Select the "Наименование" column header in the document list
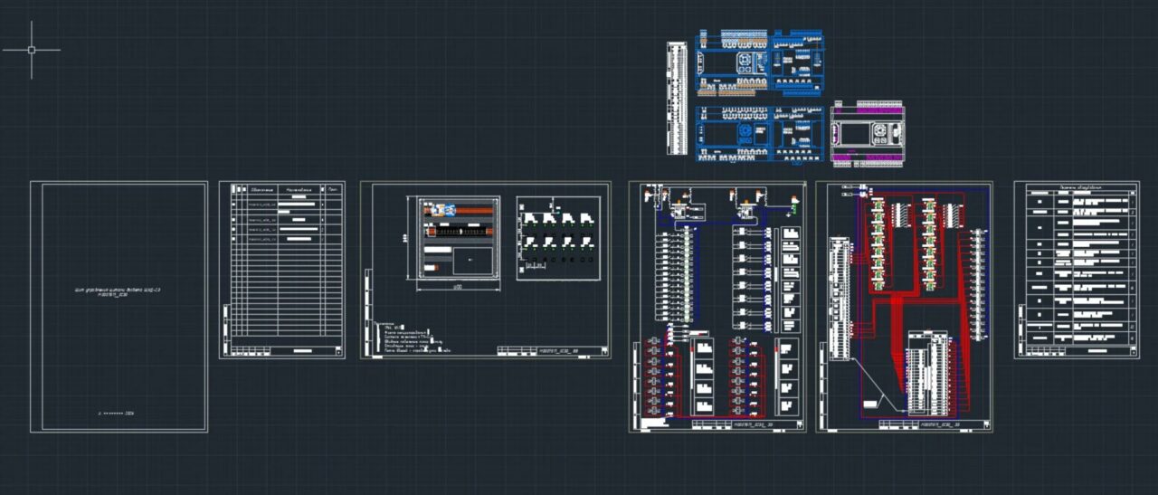1158x495 pixels. pos(299,190)
